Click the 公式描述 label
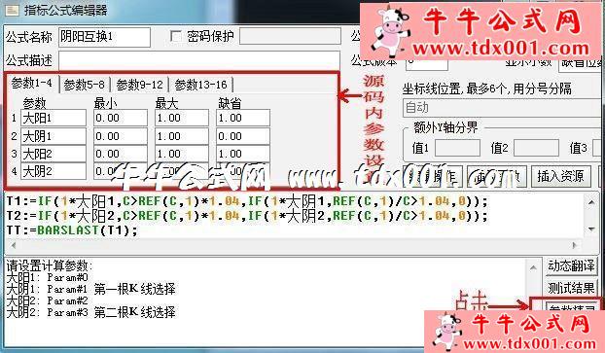The image size is (605, 353). [28, 60]
